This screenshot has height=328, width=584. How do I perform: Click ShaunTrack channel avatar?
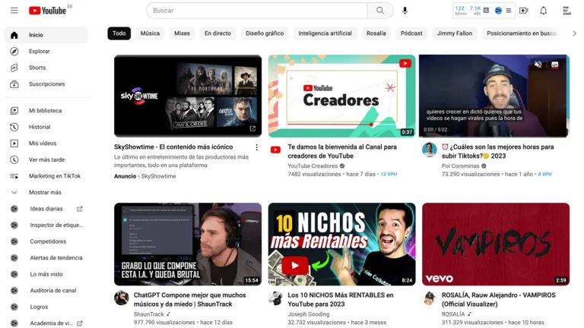point(122,298)
